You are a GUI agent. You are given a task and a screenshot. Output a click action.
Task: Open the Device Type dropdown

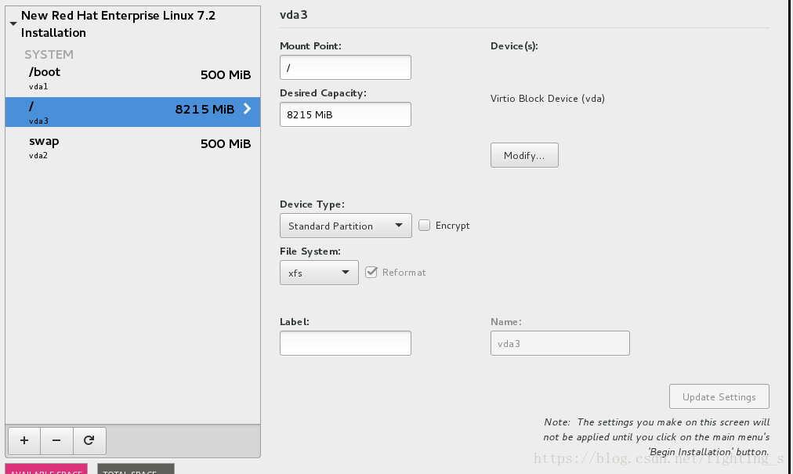pos(346,226)
